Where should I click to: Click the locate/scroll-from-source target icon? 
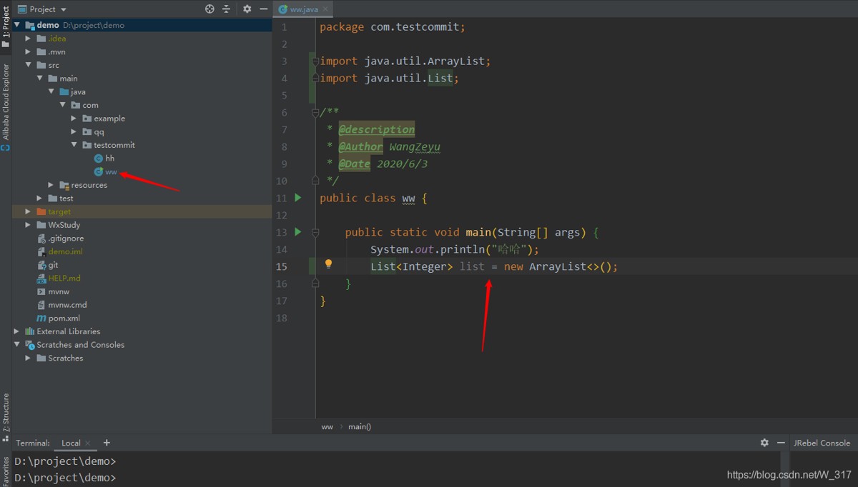tap(209, 9)
